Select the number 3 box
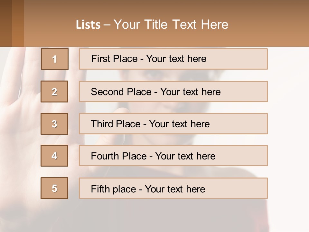The width and height of the screenshot is (309, 232). click(x=54, y=124)
